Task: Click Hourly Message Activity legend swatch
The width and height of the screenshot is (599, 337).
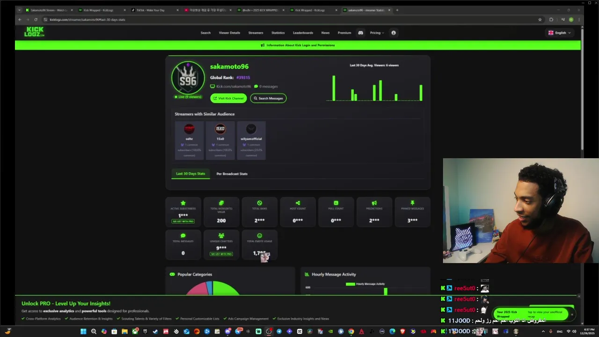Action: click(350, 284)
